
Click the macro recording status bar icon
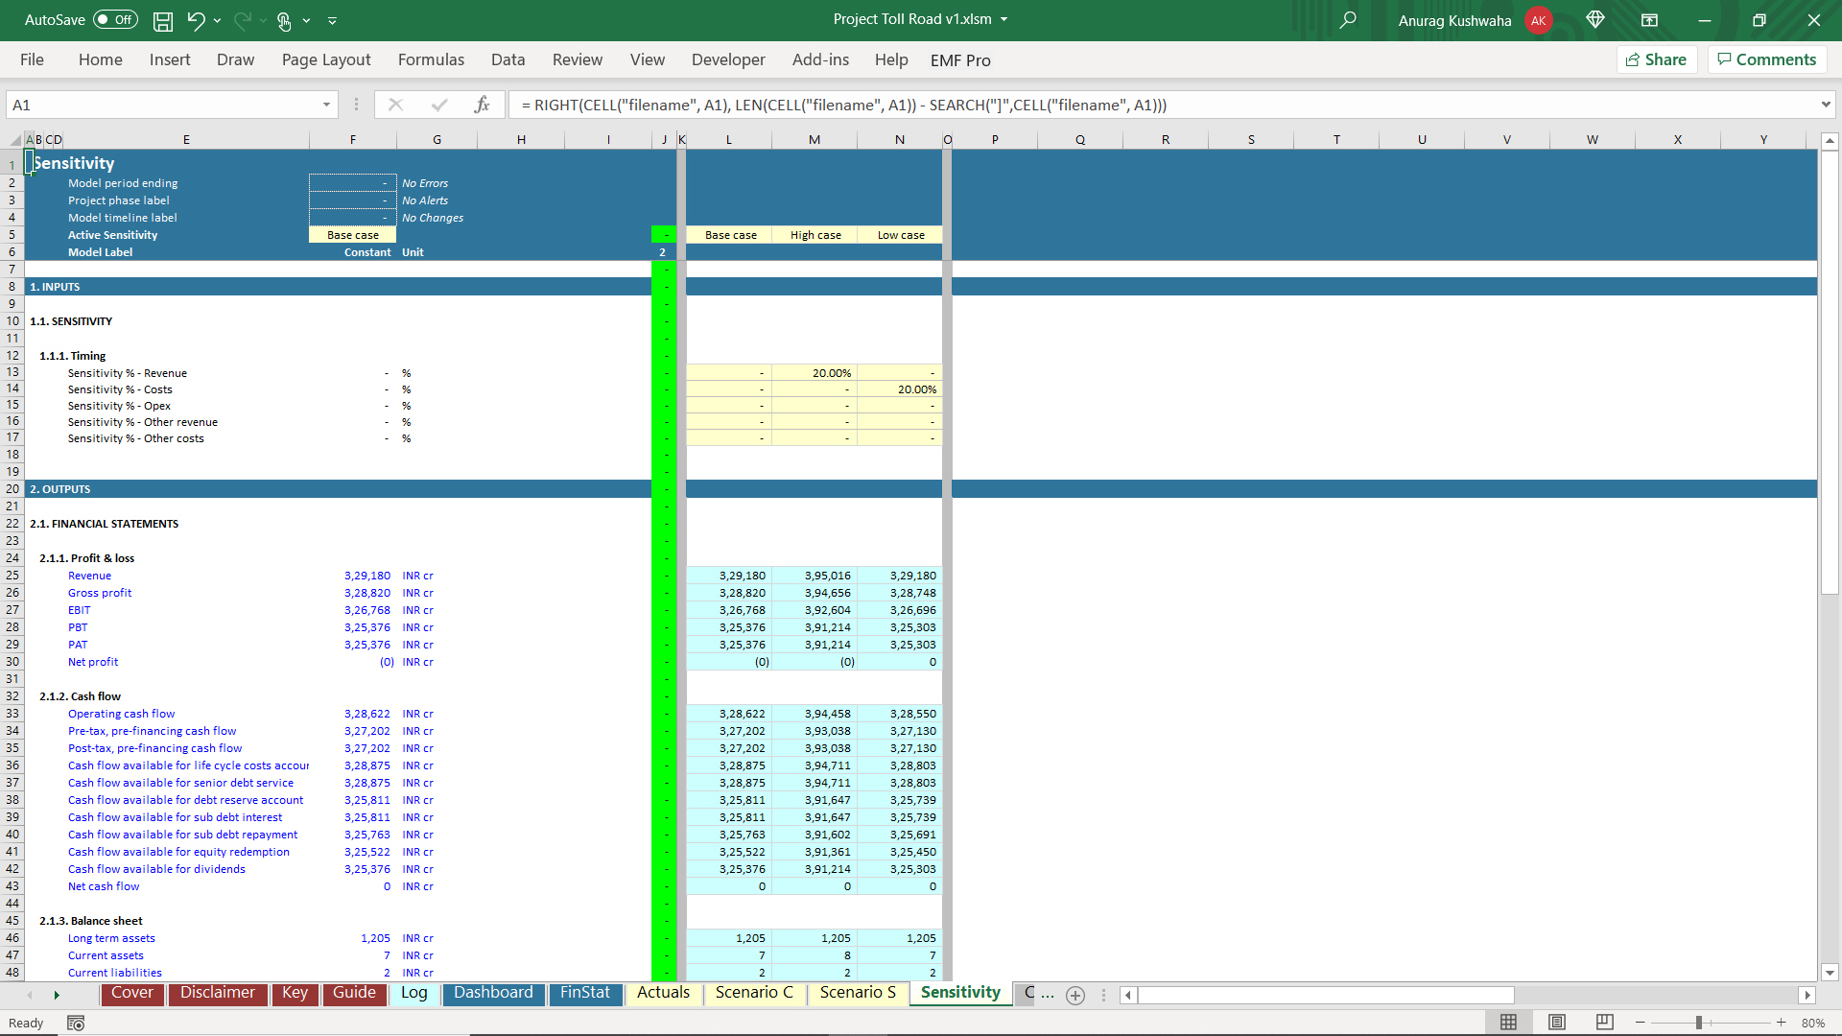(76, 1023)
